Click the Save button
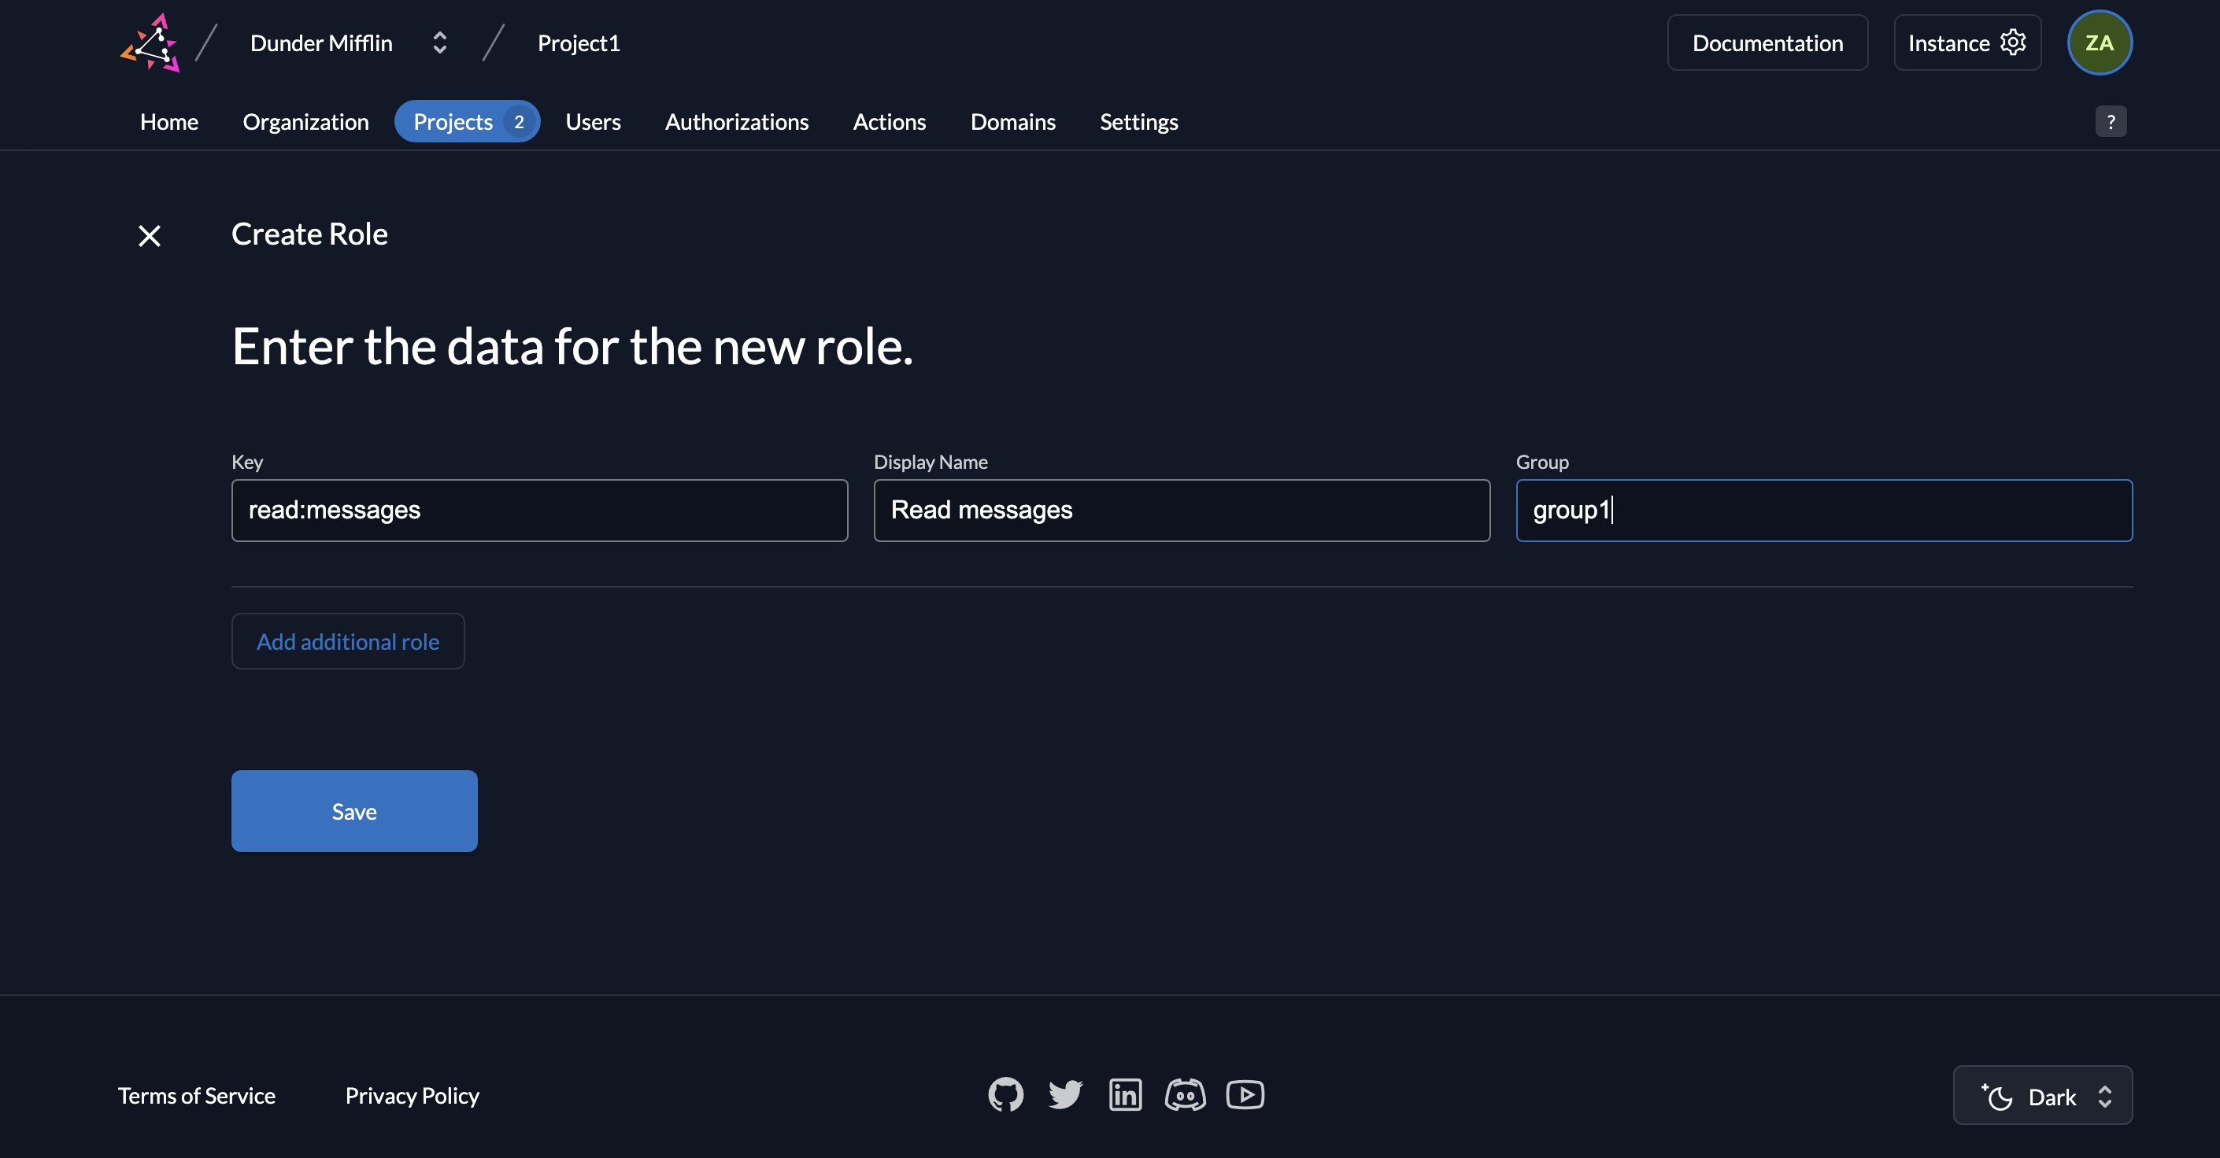The height and width of the screenshot is (1158, 2220). click(x=353, y=810)
